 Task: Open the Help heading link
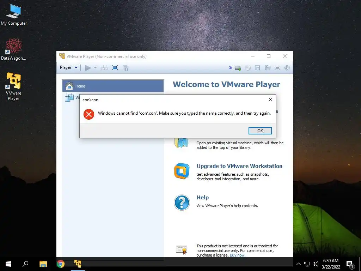pos(203,198)
